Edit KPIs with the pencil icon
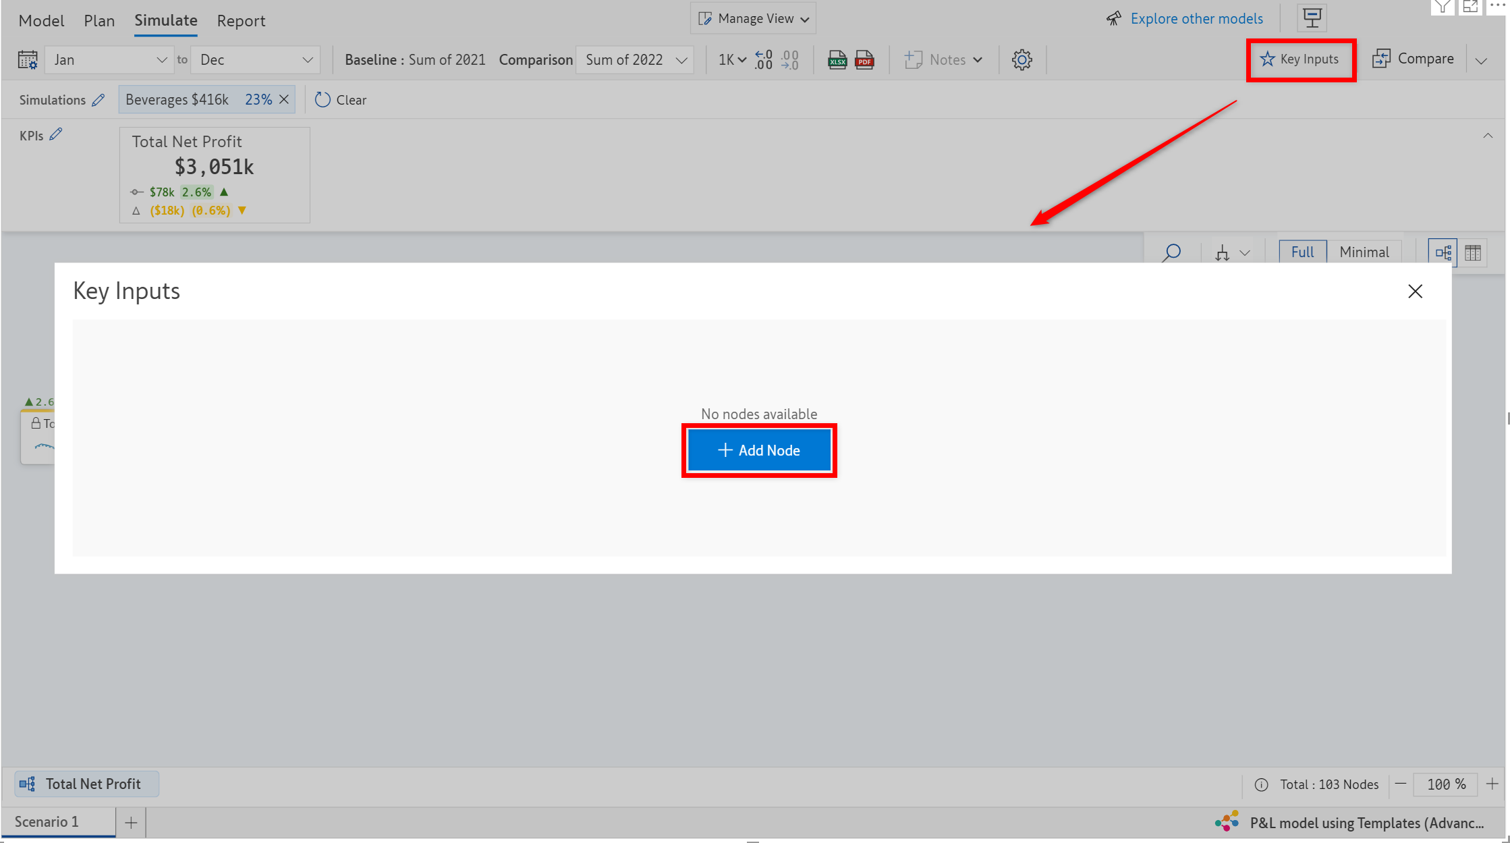Viewport: 1510px width, 843px height. click(56, 134)
